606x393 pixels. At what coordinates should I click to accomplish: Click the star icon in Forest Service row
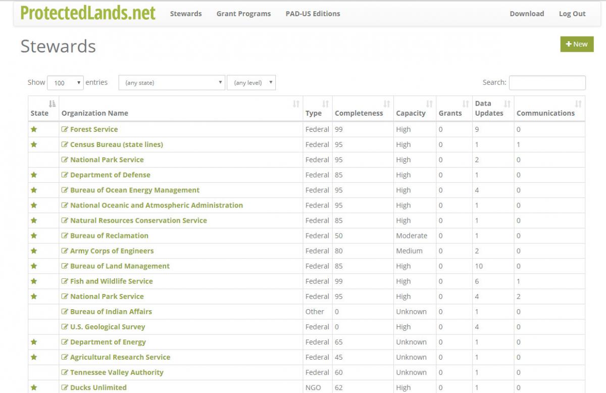pos(34,129)
